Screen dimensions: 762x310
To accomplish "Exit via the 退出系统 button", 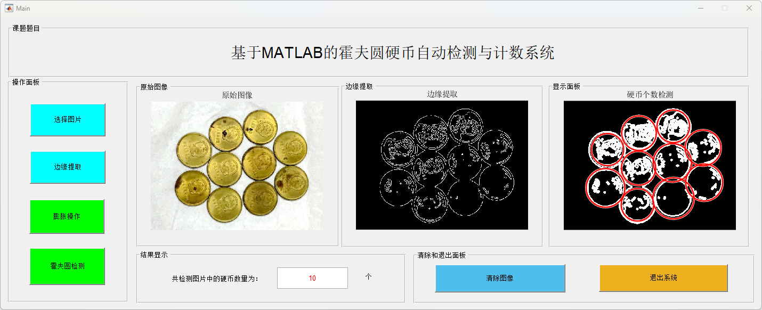I will 663,278.
